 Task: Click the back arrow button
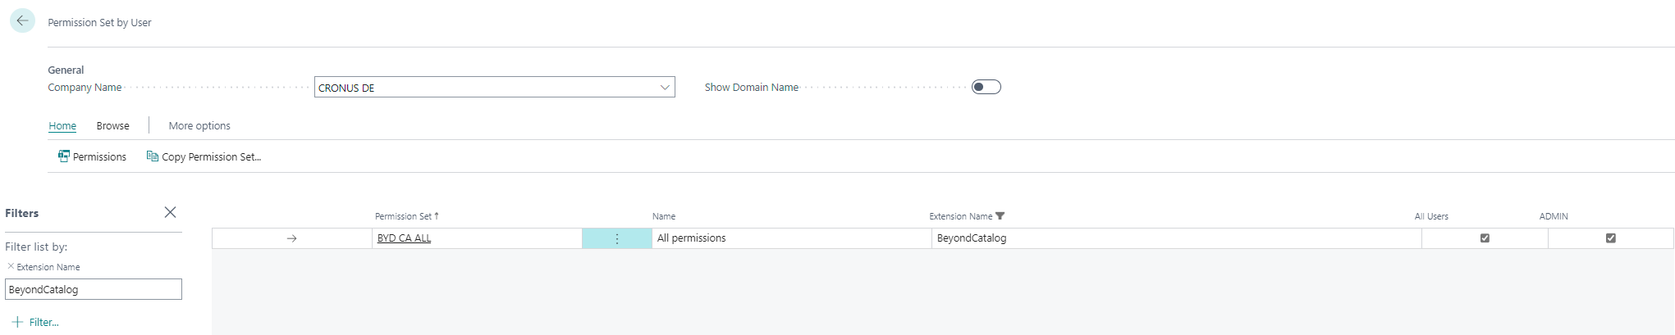point(22,20)
